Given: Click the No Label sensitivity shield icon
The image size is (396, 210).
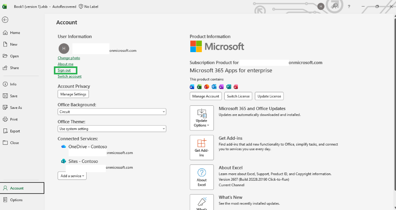Looking at the screenshot, I should pyautogui.click(x=81, y=7).
